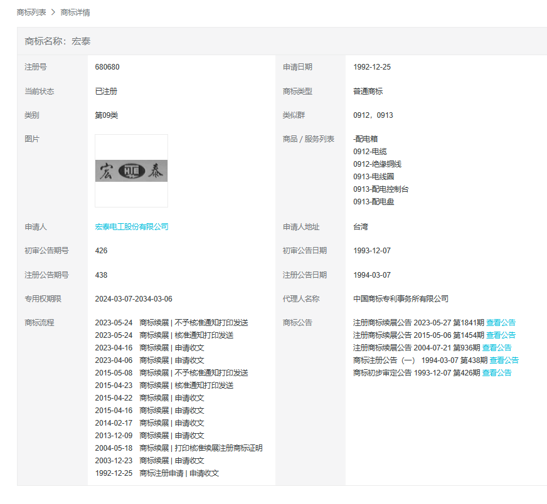547x504 pixels.
Task: Click goods item 0913-配电盘
Action: 374,202
